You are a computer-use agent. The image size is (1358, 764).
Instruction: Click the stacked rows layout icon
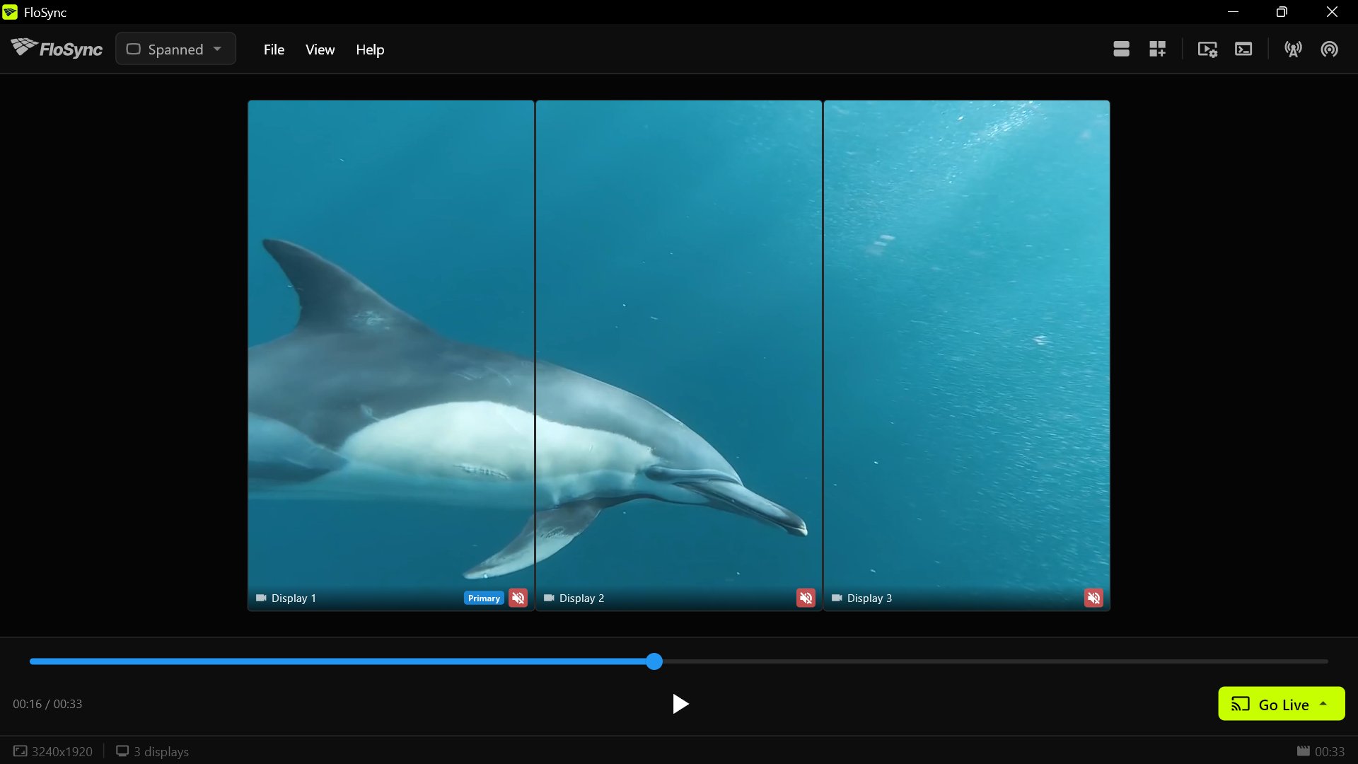1121,49
